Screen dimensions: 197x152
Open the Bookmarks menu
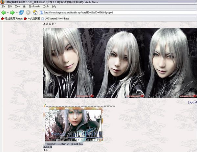[35, 7]
